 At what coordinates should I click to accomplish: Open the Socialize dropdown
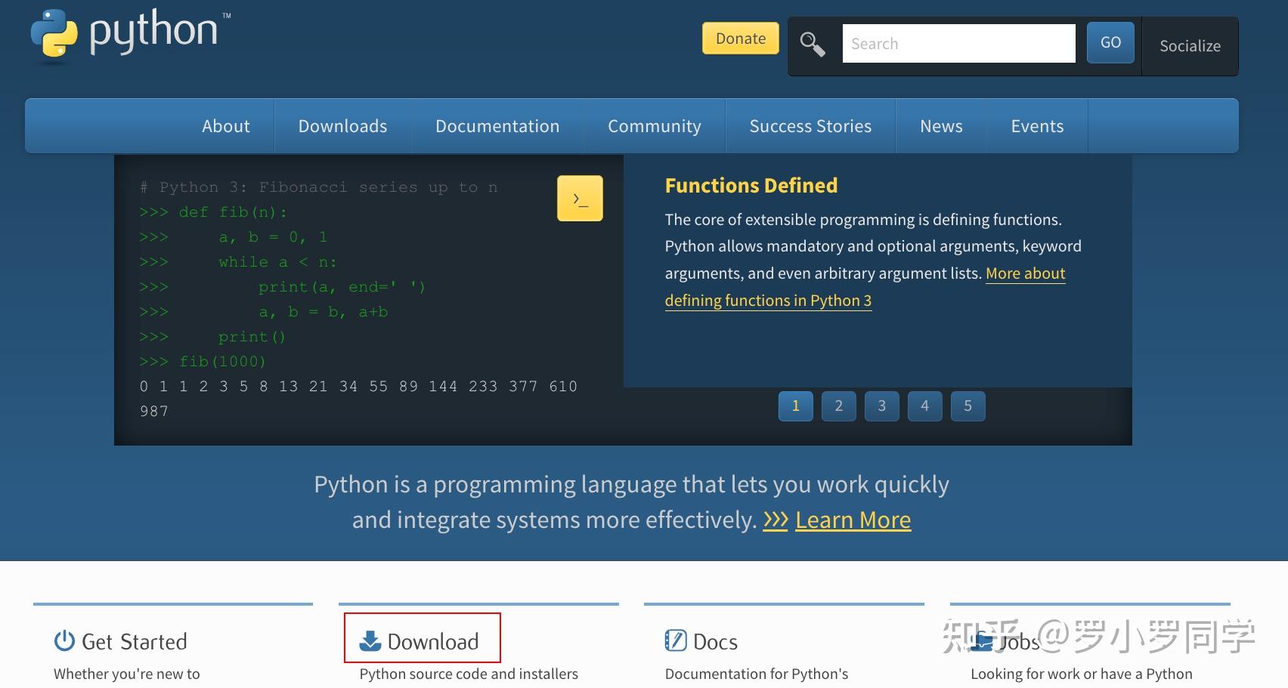point(1190,46)
